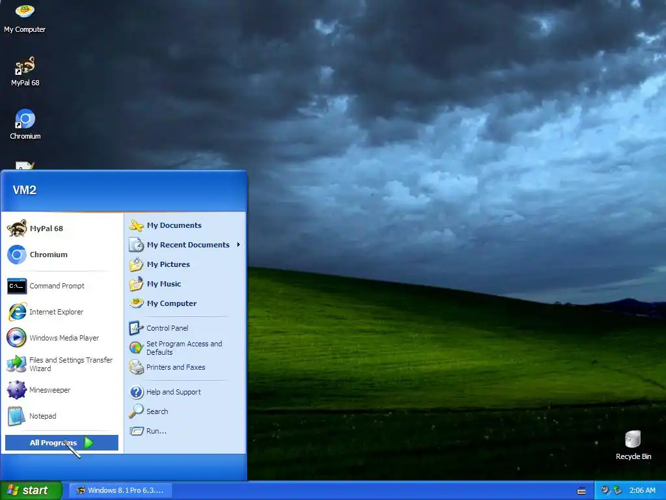Click the first system tray icon
The height and width of the screenshot is (500, 666).
point(605,490)
